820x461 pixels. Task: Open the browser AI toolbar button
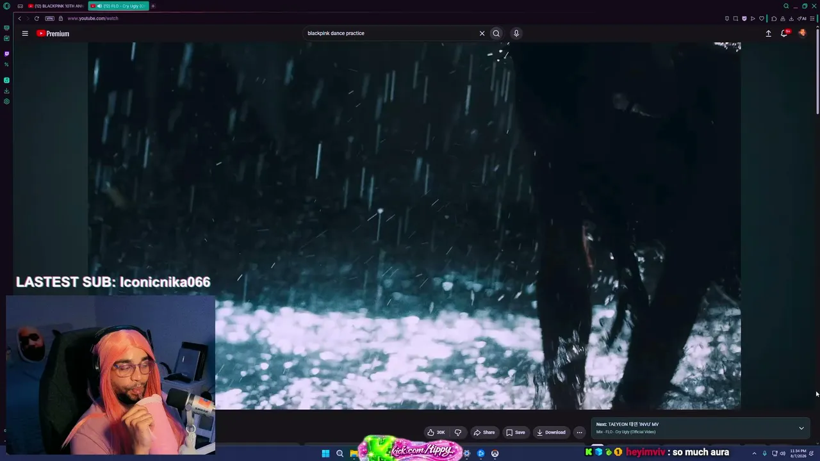coord(803,19)
